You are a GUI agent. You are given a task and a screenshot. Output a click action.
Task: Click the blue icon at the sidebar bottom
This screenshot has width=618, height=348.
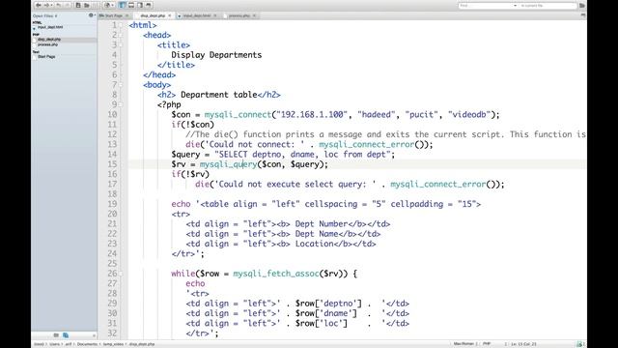[66, 335]
